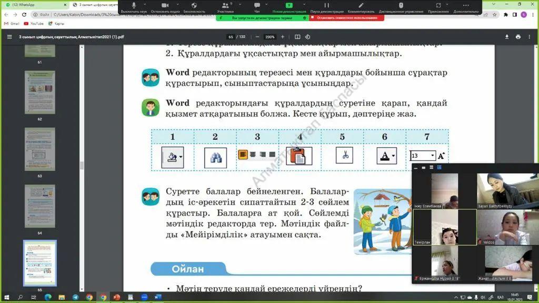
Task: Click the PDF page number field
Action: (x=231, y=37)
